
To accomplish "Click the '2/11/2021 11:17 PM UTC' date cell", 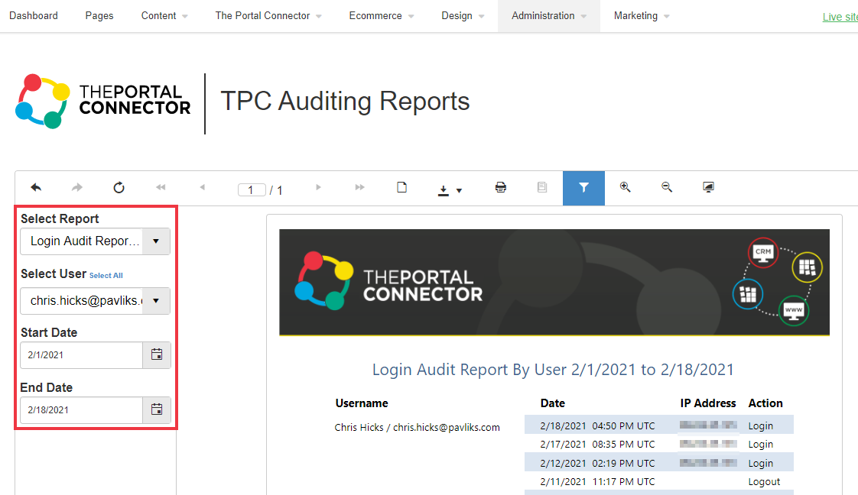I will coord(597,481).
